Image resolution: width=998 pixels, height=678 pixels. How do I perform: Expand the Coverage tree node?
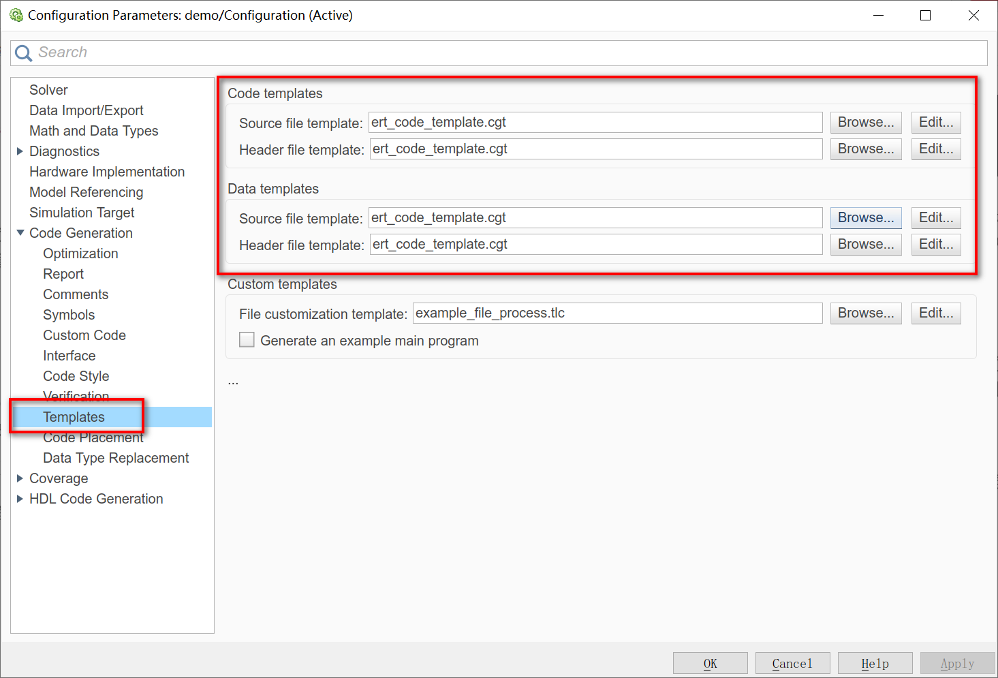tap(20, 478)
